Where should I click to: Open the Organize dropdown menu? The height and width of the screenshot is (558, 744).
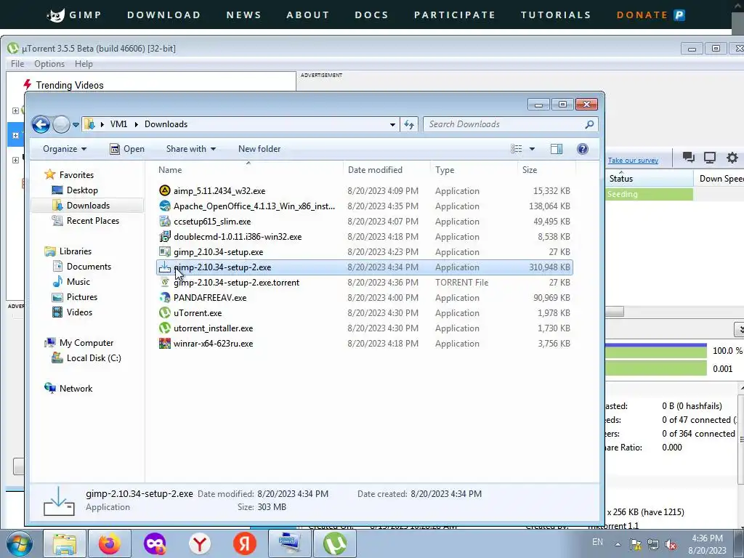65,149
